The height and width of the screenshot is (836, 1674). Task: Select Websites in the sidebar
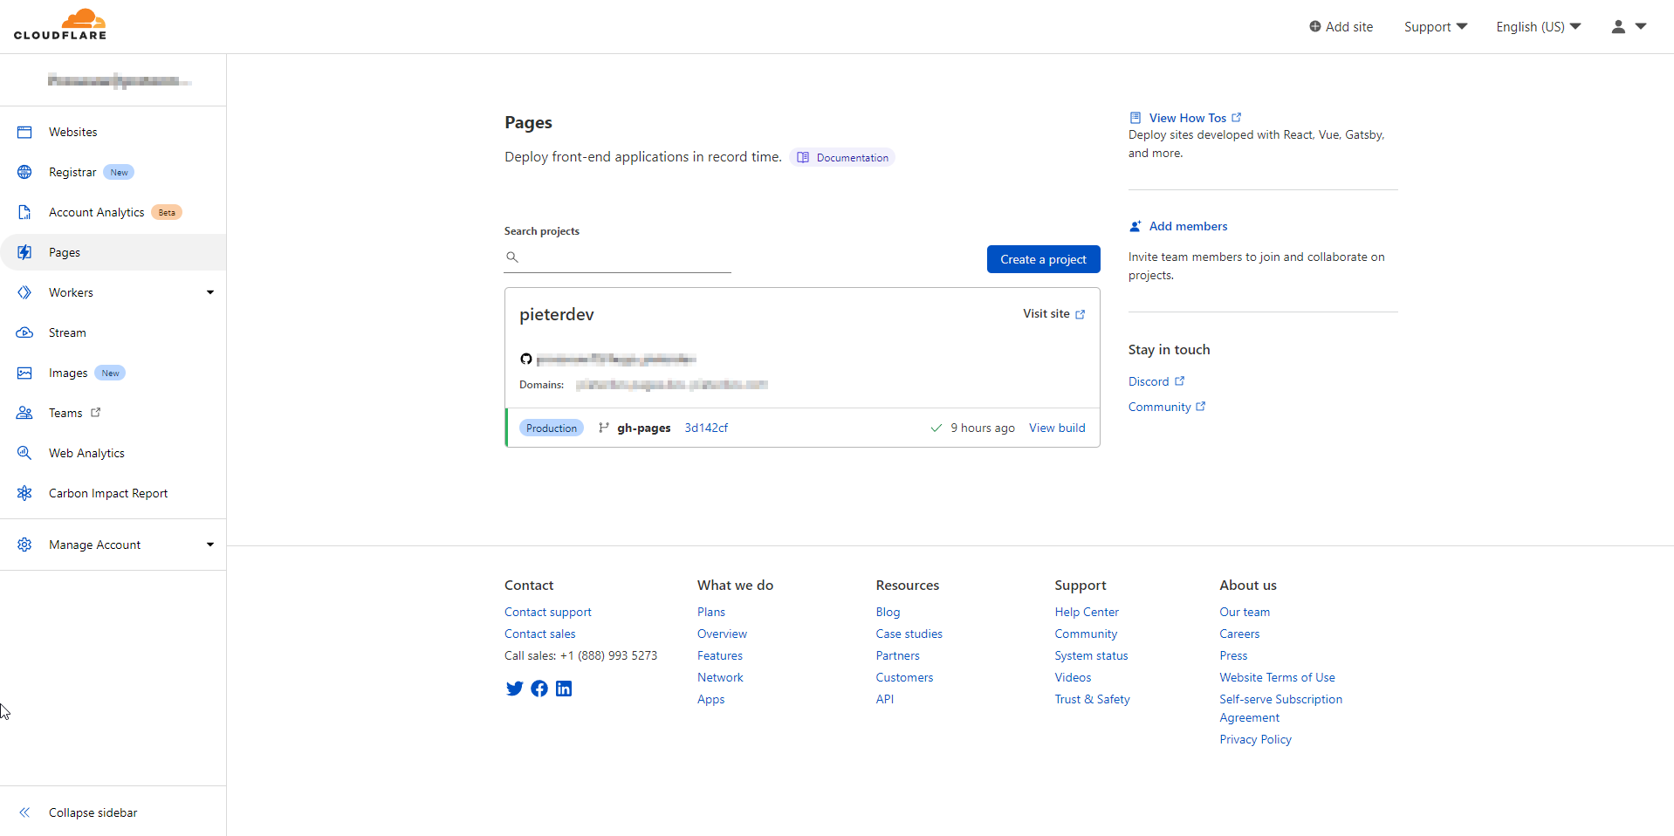click(x=73, y=132)
